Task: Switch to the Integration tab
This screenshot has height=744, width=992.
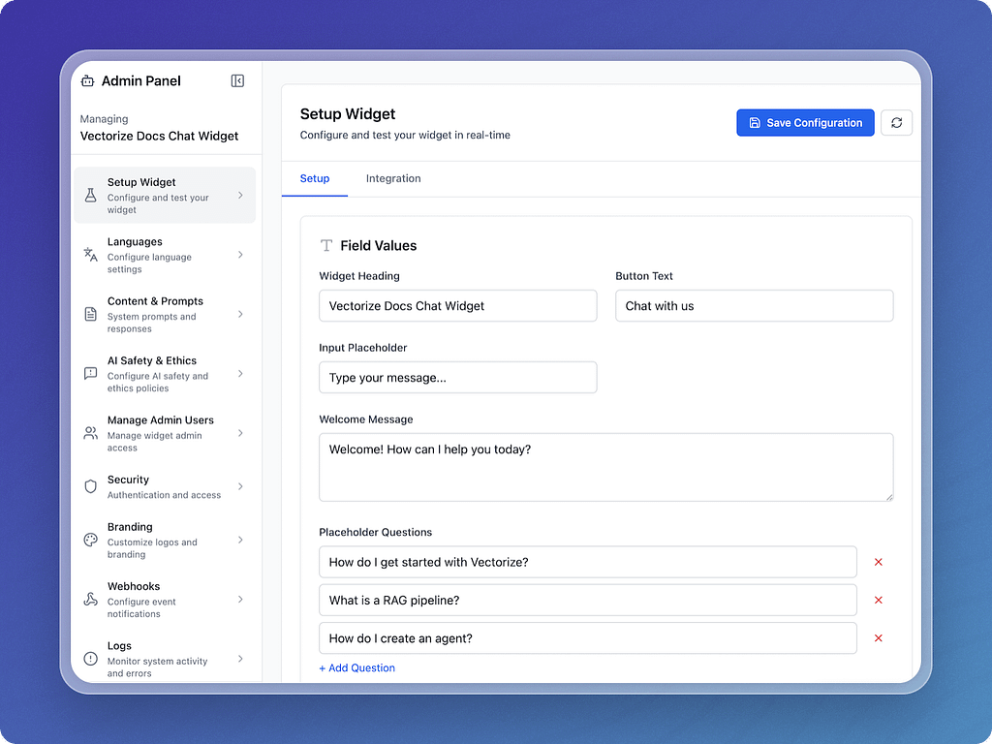Action: [x=393, y=179]
